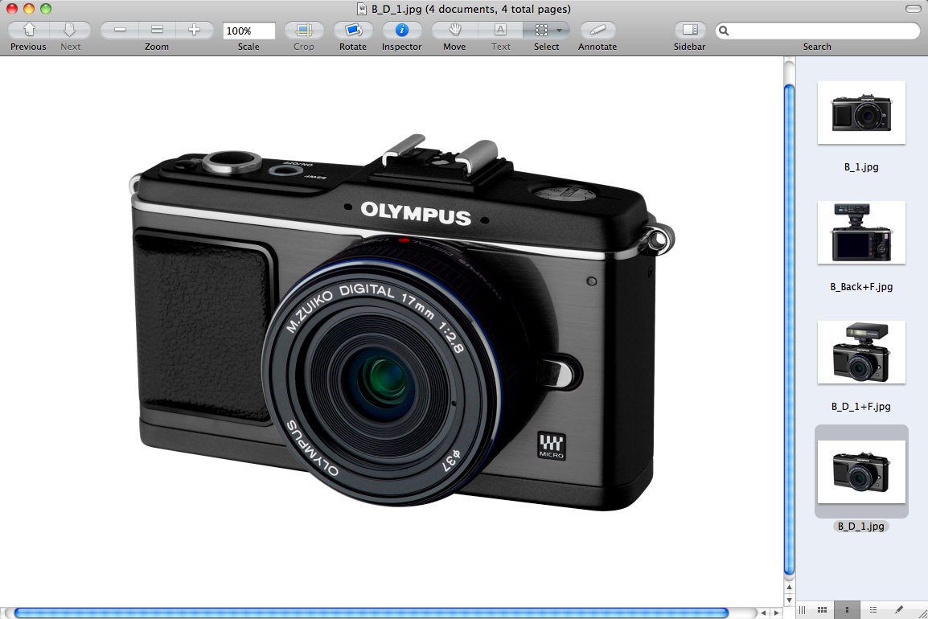Rotate the camera image
Image resolution: width=928 pixels, height=619 pixels.
coord(352,31)
